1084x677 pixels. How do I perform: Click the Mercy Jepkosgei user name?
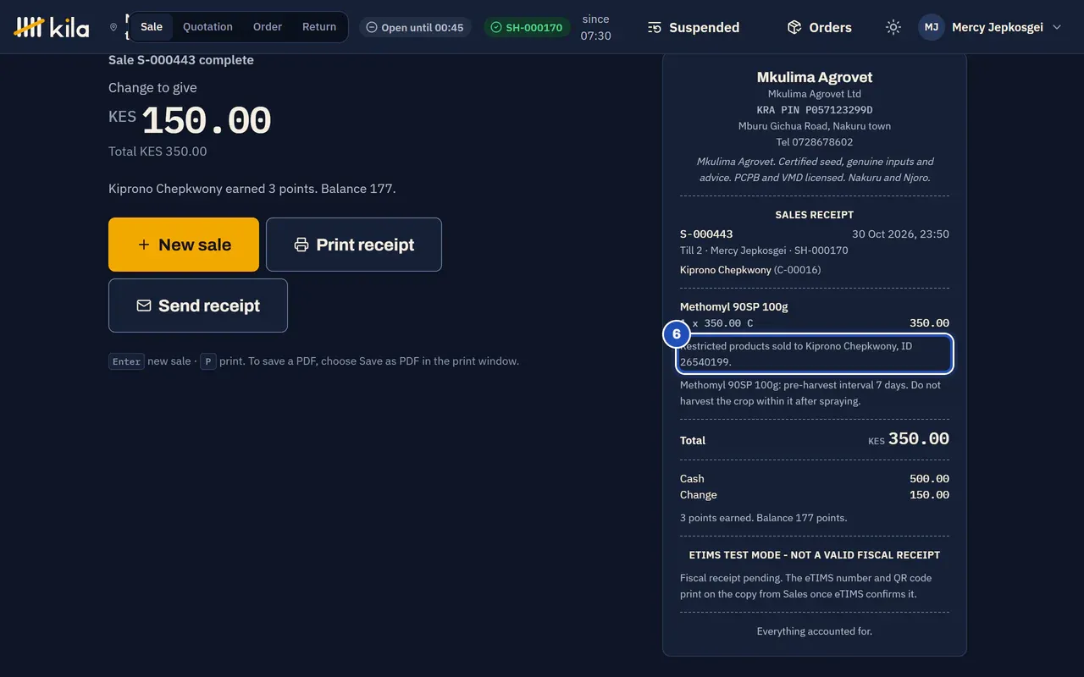click(x=998, y=27)
